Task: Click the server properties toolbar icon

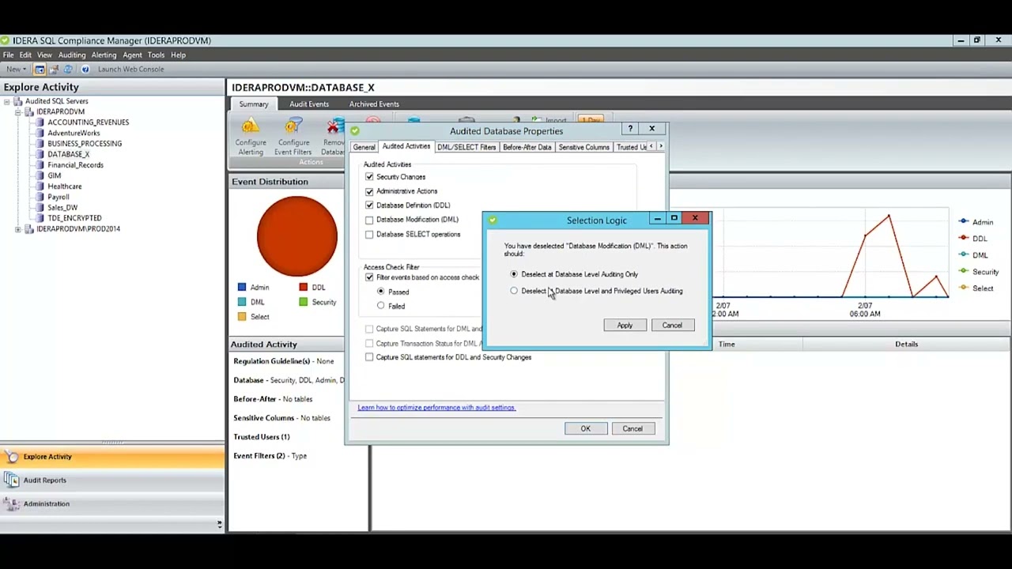Action: 54,70
